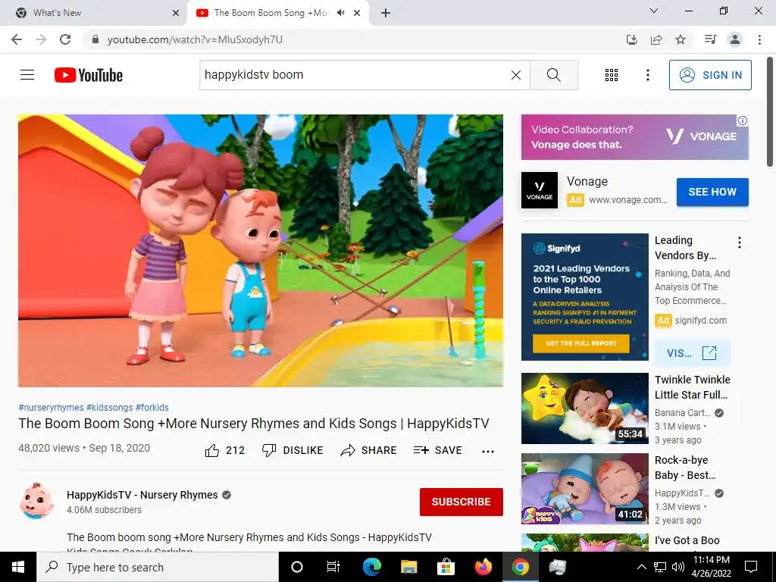Click the youtube.com URL address bar
The width and height of the screenshot is (776, 582).
pyautogui.click(x=195, y=39)
